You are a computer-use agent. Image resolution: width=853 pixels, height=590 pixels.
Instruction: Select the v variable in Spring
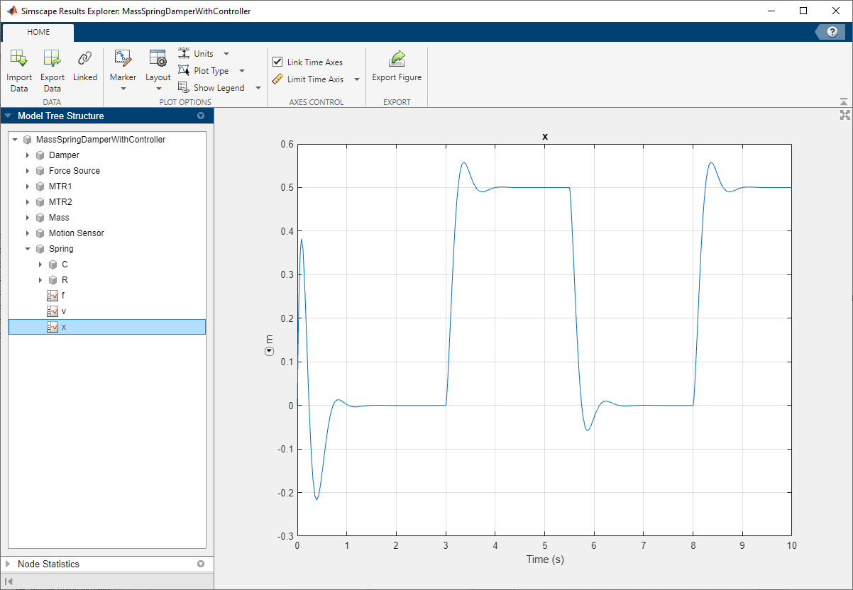pos(63,311)
